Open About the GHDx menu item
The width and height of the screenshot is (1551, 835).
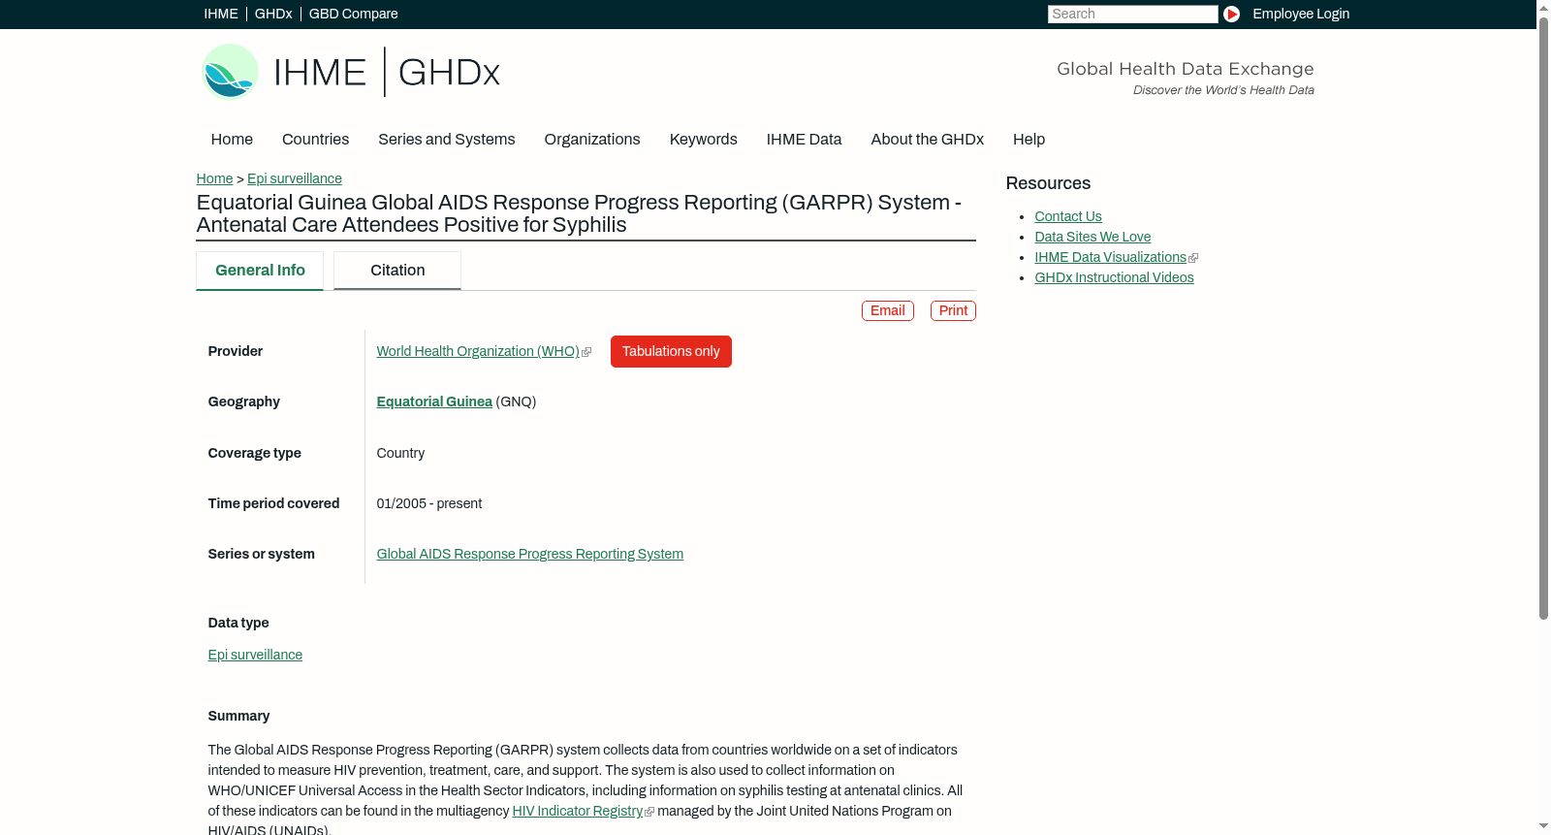pos(927,140)
